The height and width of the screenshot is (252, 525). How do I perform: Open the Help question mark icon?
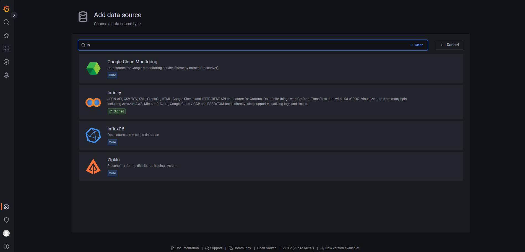pos(6,246)
